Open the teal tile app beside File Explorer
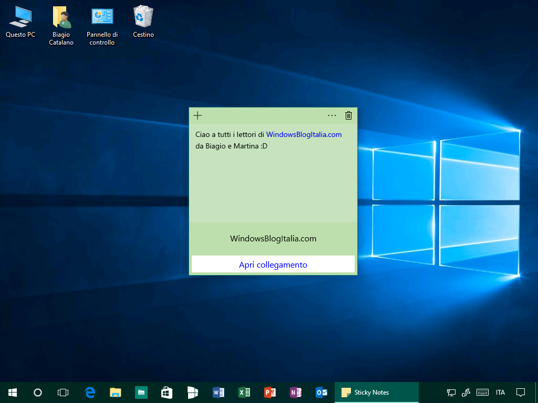Image resolution: width=538 pixels, height=403 pixels. 141,393
